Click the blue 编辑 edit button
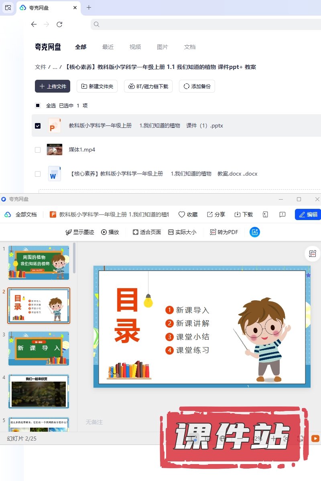321x481 pixels. pyautogui.click(x=308, y=214)
